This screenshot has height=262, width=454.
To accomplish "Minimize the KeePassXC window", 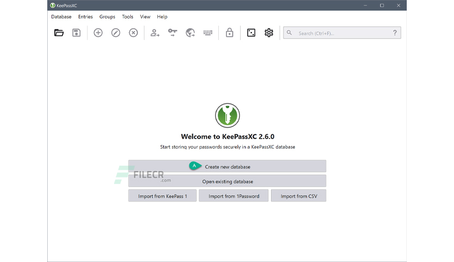I will [x=365, y=5].
